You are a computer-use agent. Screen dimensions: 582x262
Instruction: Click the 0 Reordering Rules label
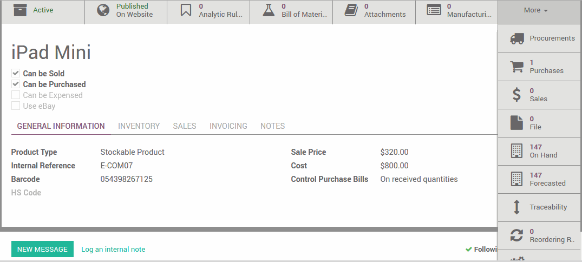552,235
